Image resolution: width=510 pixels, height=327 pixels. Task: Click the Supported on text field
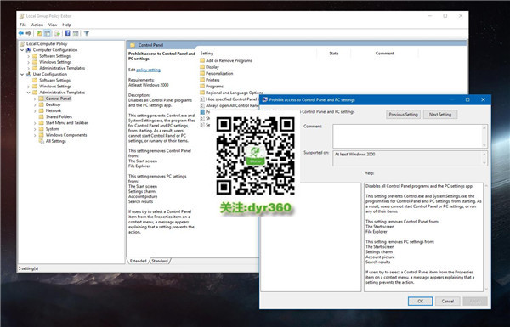[x=410, y=159]
